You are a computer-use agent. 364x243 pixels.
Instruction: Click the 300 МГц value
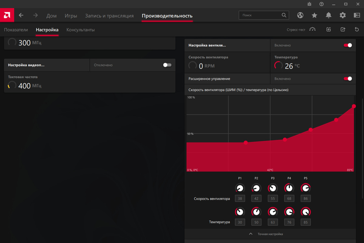(x=30, y=43)
